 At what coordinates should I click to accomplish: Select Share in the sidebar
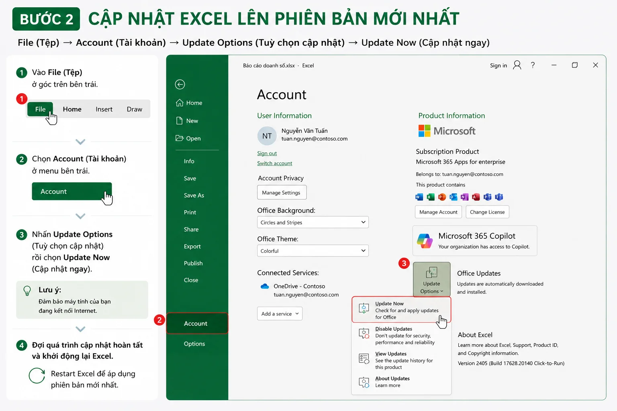191,230
